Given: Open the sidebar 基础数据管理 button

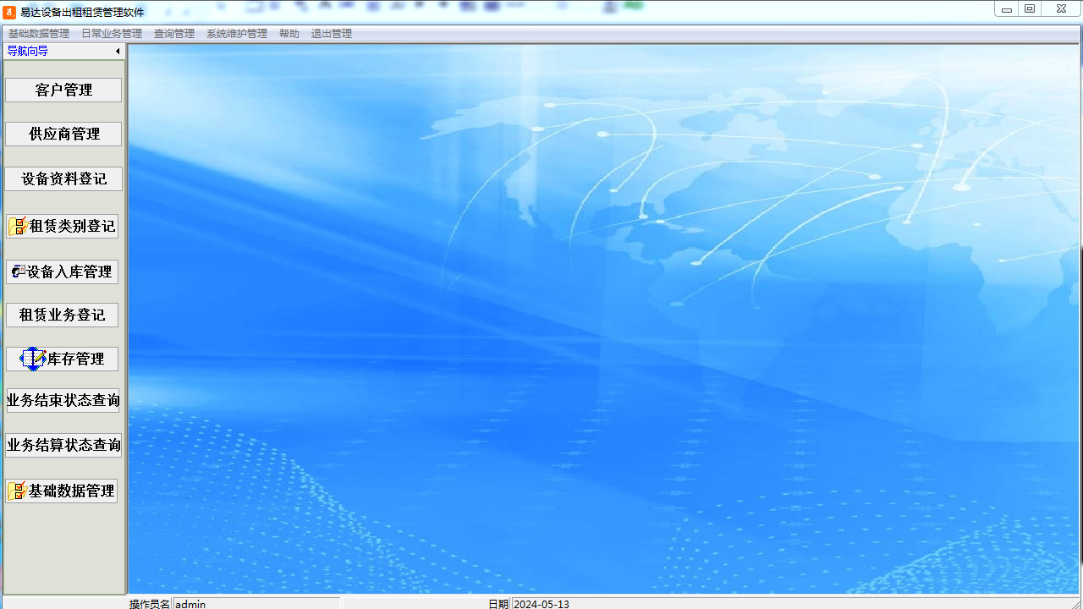Looking at the screenshot, I should [62, 491].
